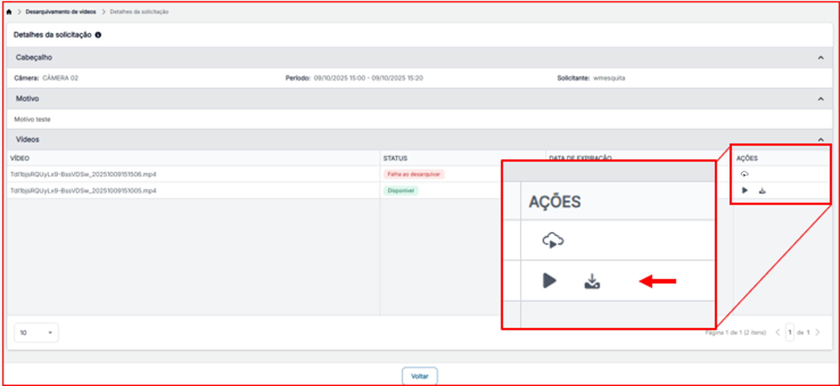Retry unarchive with cloud icon in failed row

point(745,174)
